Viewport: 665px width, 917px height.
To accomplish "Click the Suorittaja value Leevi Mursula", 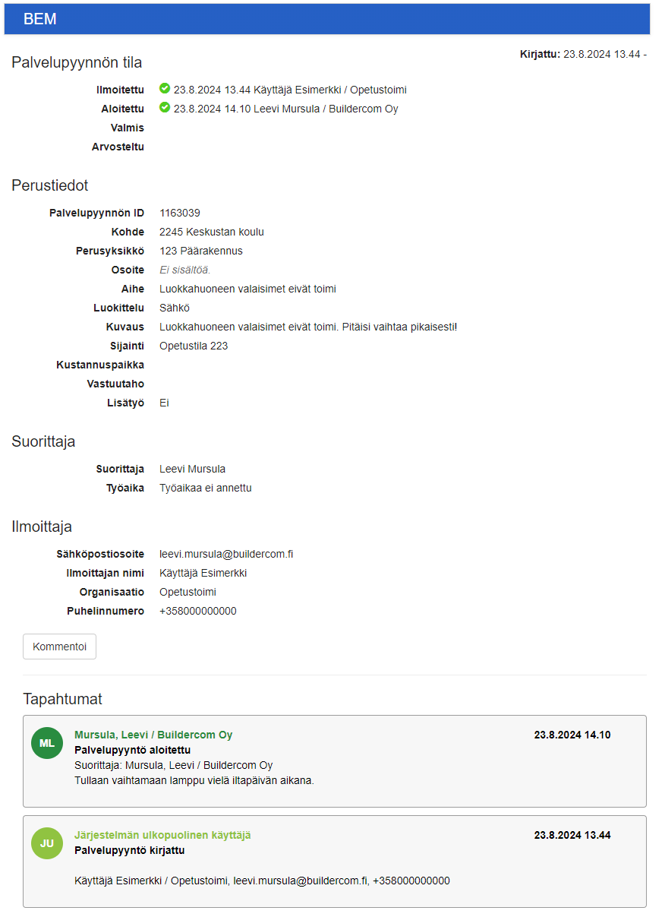I will tap(193, 469).
